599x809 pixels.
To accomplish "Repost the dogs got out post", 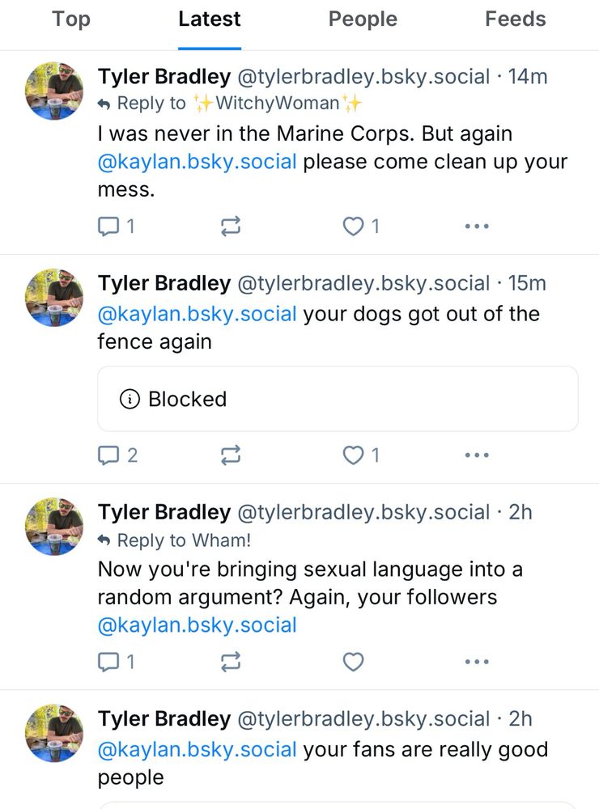I will (x=231, y=455).
